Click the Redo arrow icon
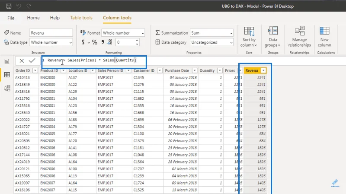346x194 pixels. click(29, 6)
